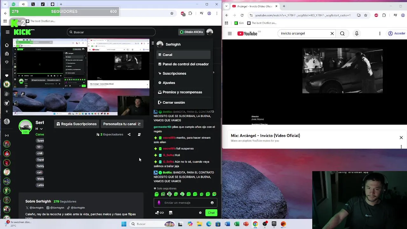
Task: Open new tab in YouTube window
Action: [x=284, y=6]
